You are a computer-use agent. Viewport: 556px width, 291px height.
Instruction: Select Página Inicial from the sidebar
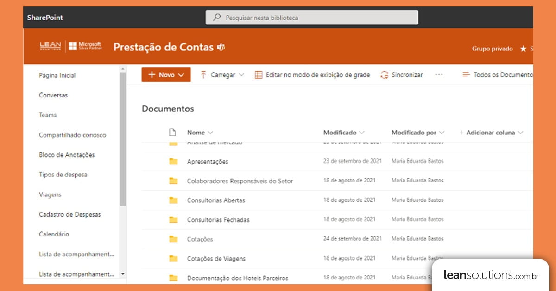57,75
